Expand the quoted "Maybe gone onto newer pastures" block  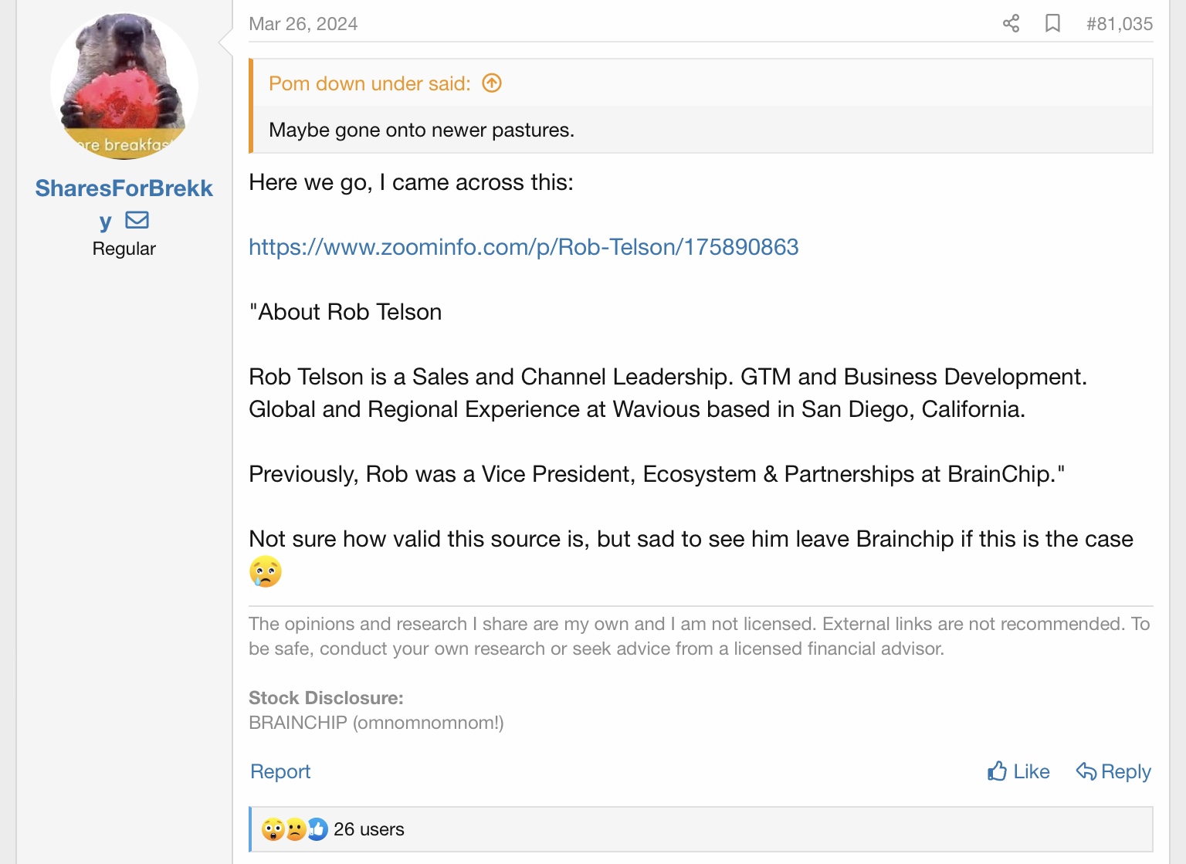click(421, 130)
